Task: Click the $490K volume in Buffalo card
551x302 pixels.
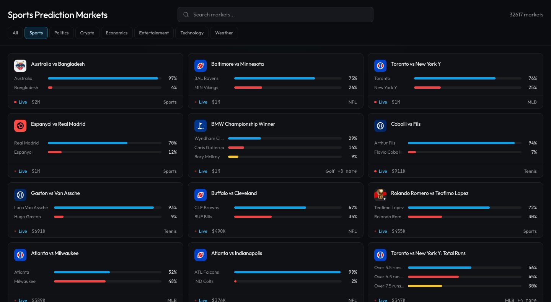Action: 218,231
